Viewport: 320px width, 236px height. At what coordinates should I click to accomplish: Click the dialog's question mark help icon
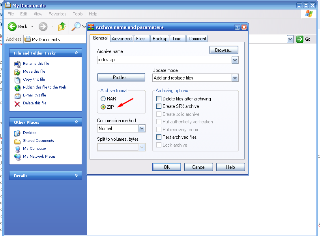[237, 27]
